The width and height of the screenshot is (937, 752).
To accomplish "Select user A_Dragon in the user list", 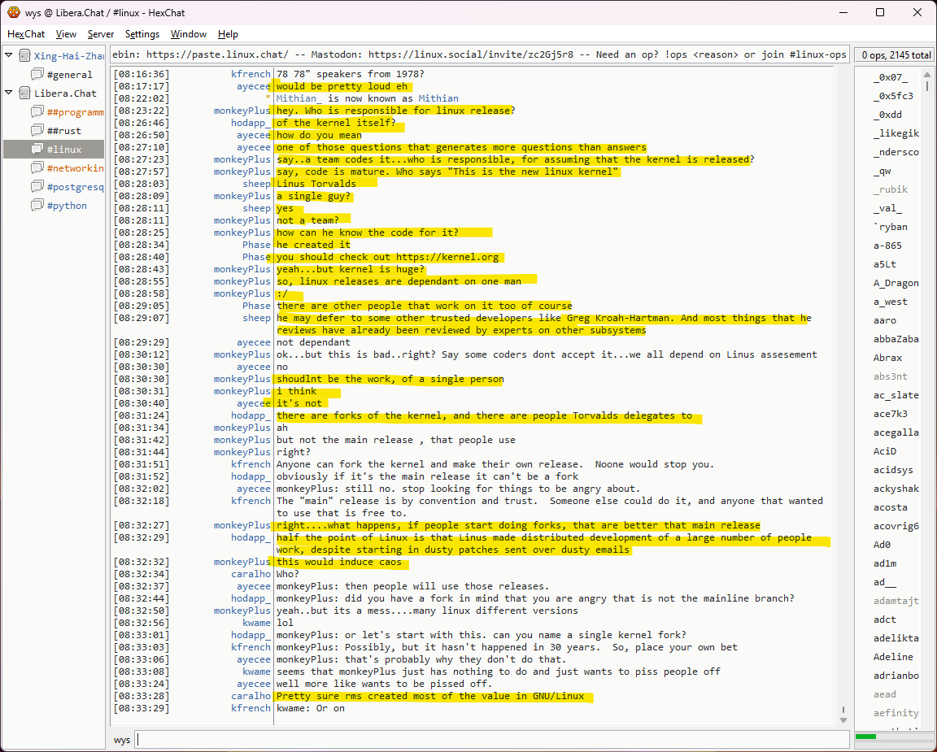I will tap(896, 283).
